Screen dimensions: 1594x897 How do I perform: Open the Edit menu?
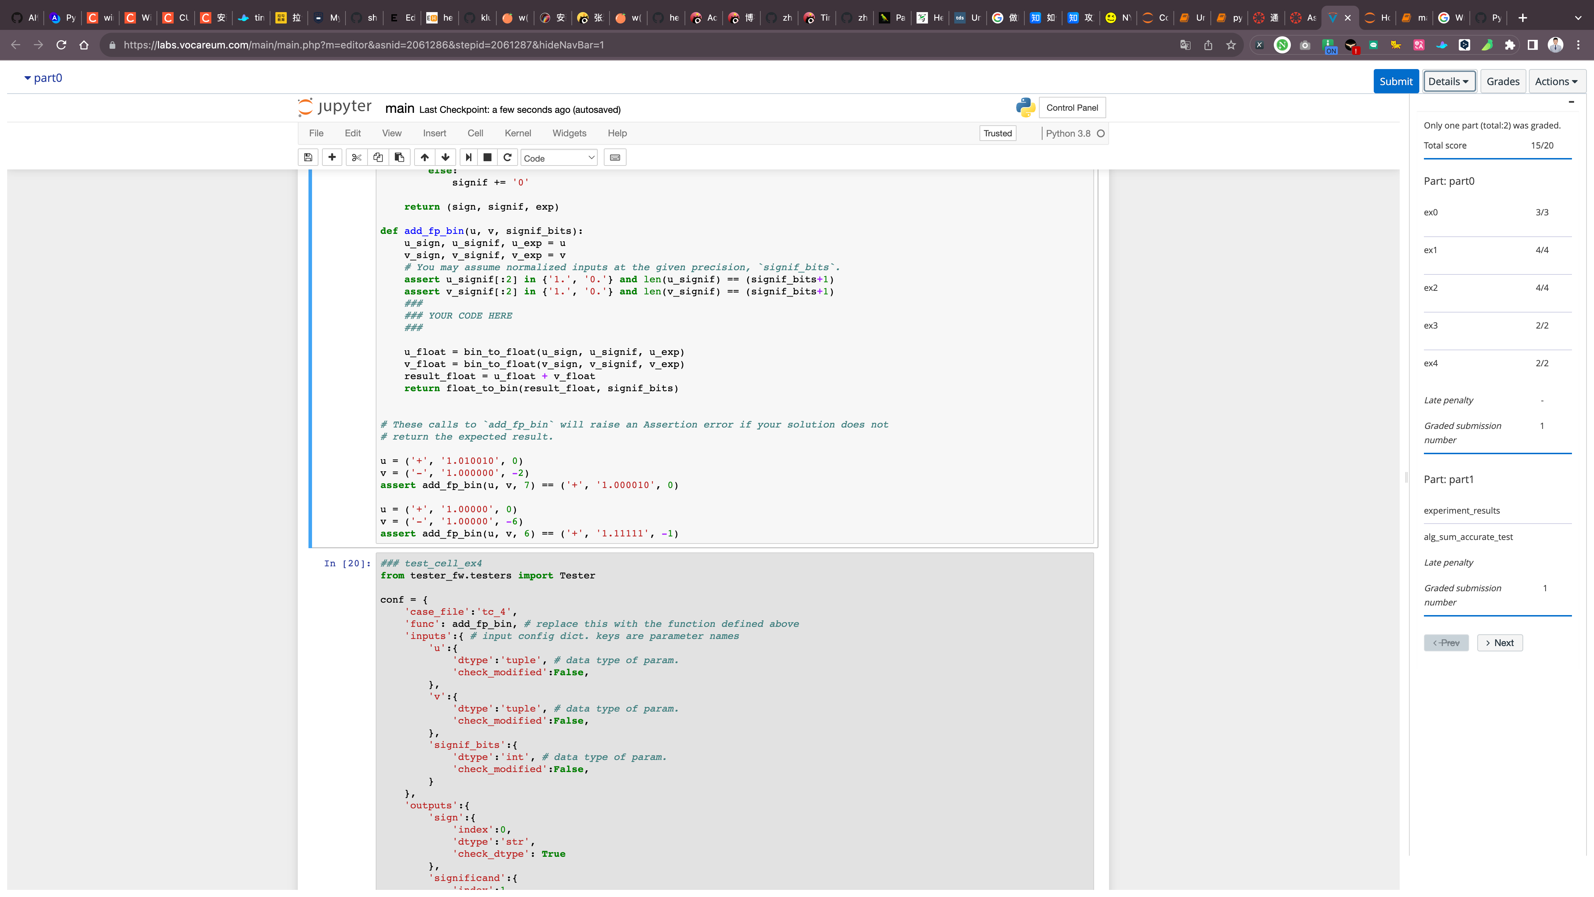pyautogui.click(x=353, y=133)
